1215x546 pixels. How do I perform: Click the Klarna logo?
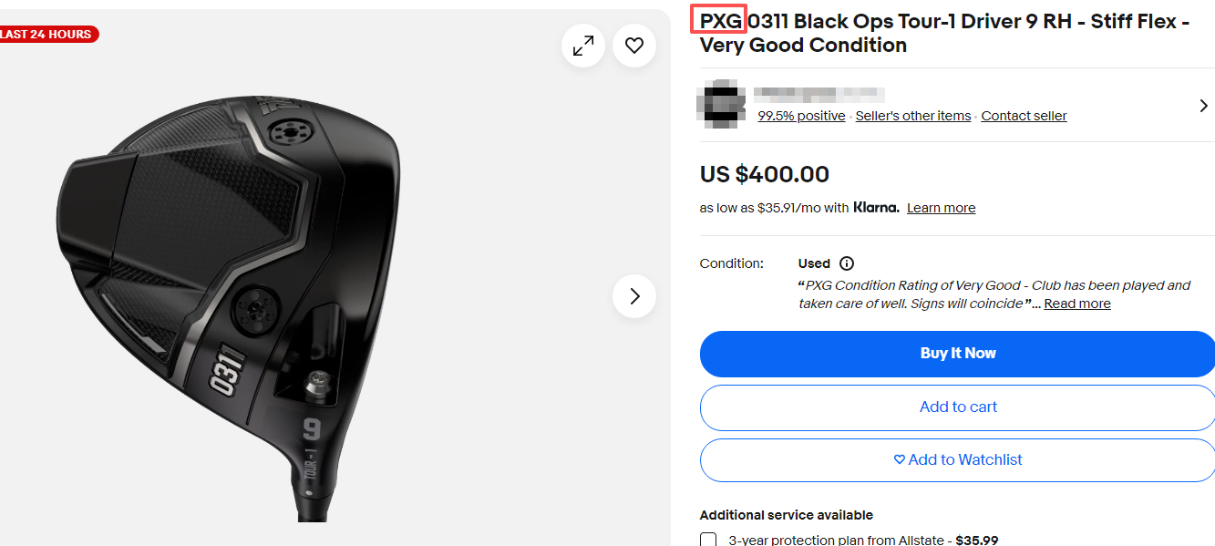click(876, 208)
